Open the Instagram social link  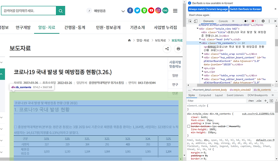[x=158, y=10]
